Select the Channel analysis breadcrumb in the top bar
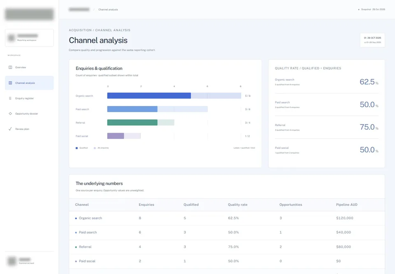Image resolution: width=395 pixels, height=274 pixels. 108,9
